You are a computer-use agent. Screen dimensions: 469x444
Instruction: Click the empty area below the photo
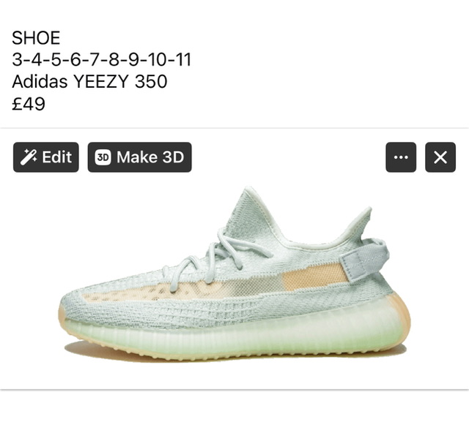coord(234,417)
